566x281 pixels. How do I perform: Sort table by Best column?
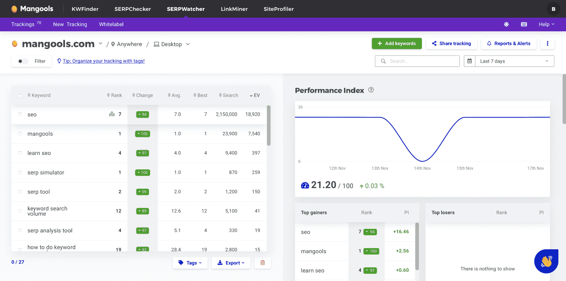pyautogui.click(x=200, y=96)
